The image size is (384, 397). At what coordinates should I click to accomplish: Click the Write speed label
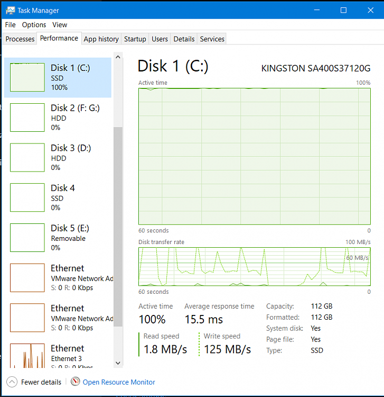pos(222,336)
